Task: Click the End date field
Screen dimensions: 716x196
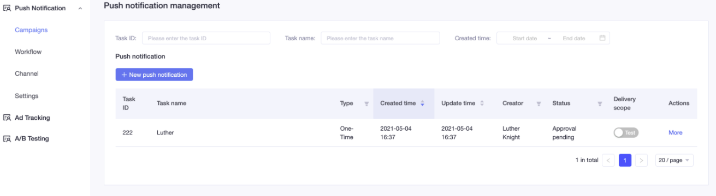Action: [574, 39]
